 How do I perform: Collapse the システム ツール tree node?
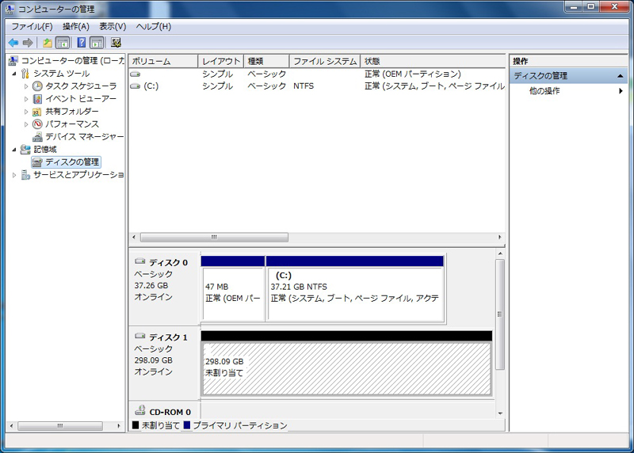(14, 74)
